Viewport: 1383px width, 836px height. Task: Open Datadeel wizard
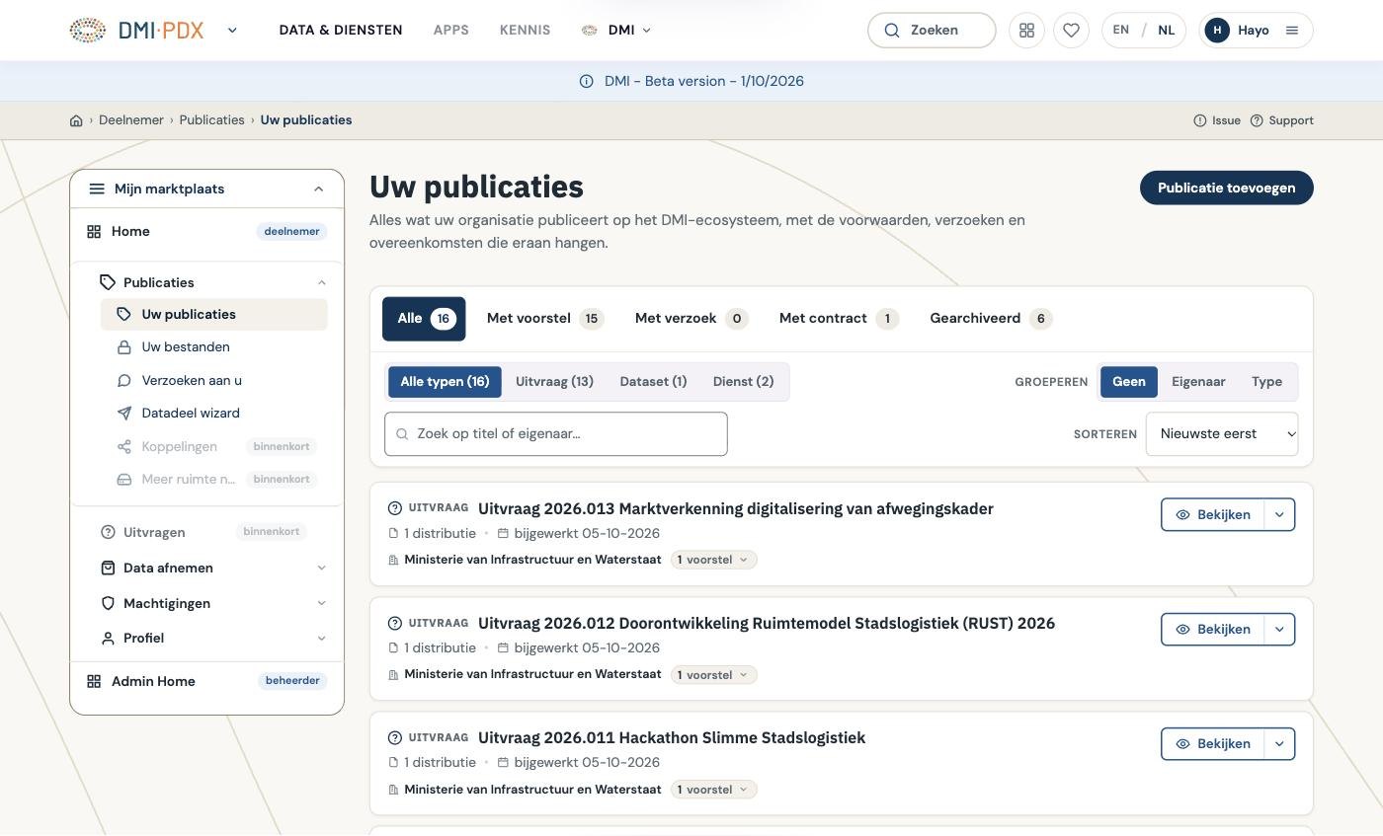214,414
